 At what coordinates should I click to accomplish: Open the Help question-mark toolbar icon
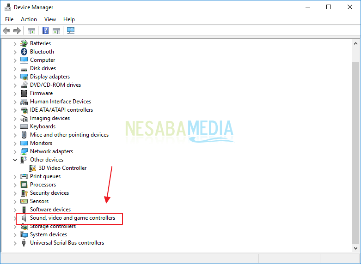[x=46, y=30]
